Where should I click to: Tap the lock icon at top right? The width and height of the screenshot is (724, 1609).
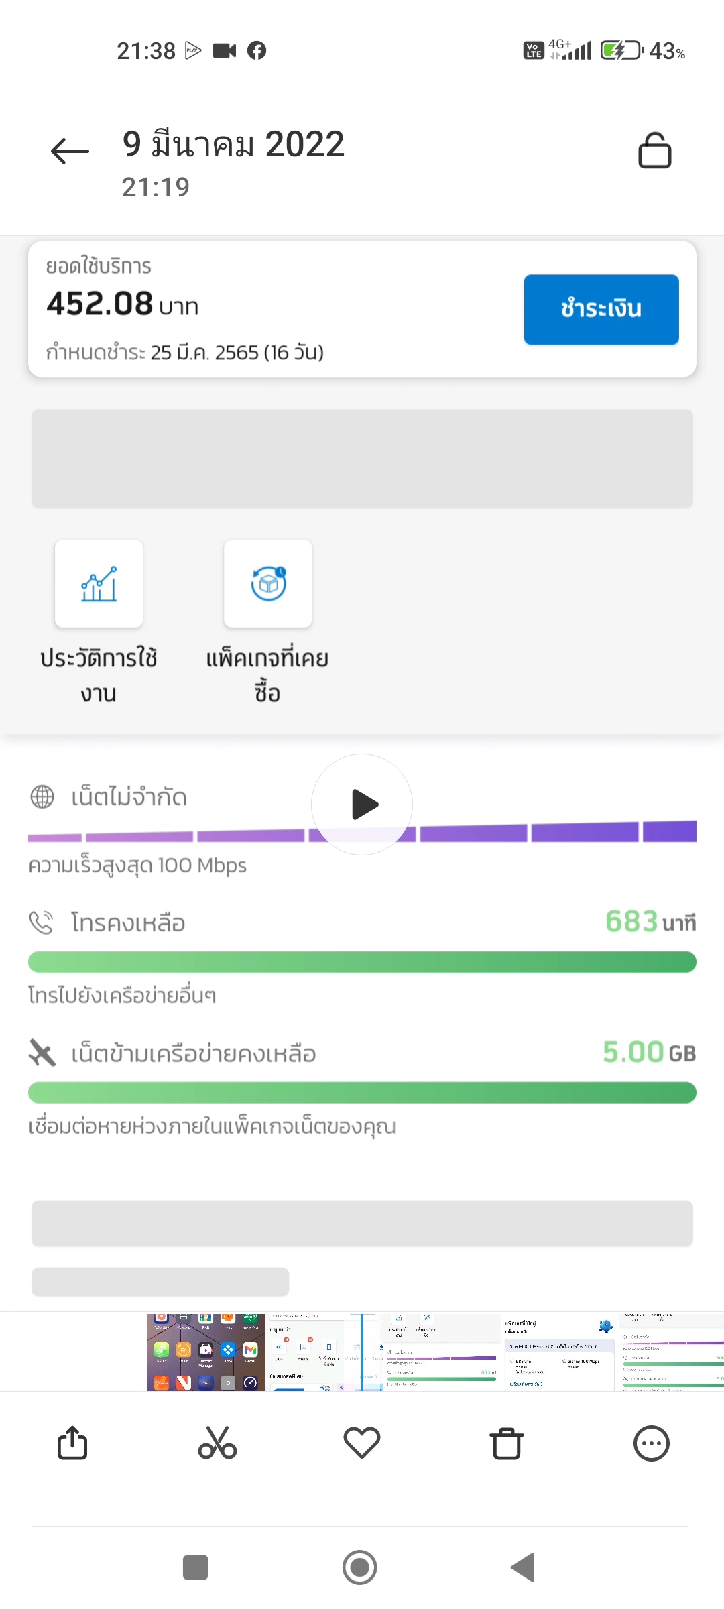click(654, 150)
